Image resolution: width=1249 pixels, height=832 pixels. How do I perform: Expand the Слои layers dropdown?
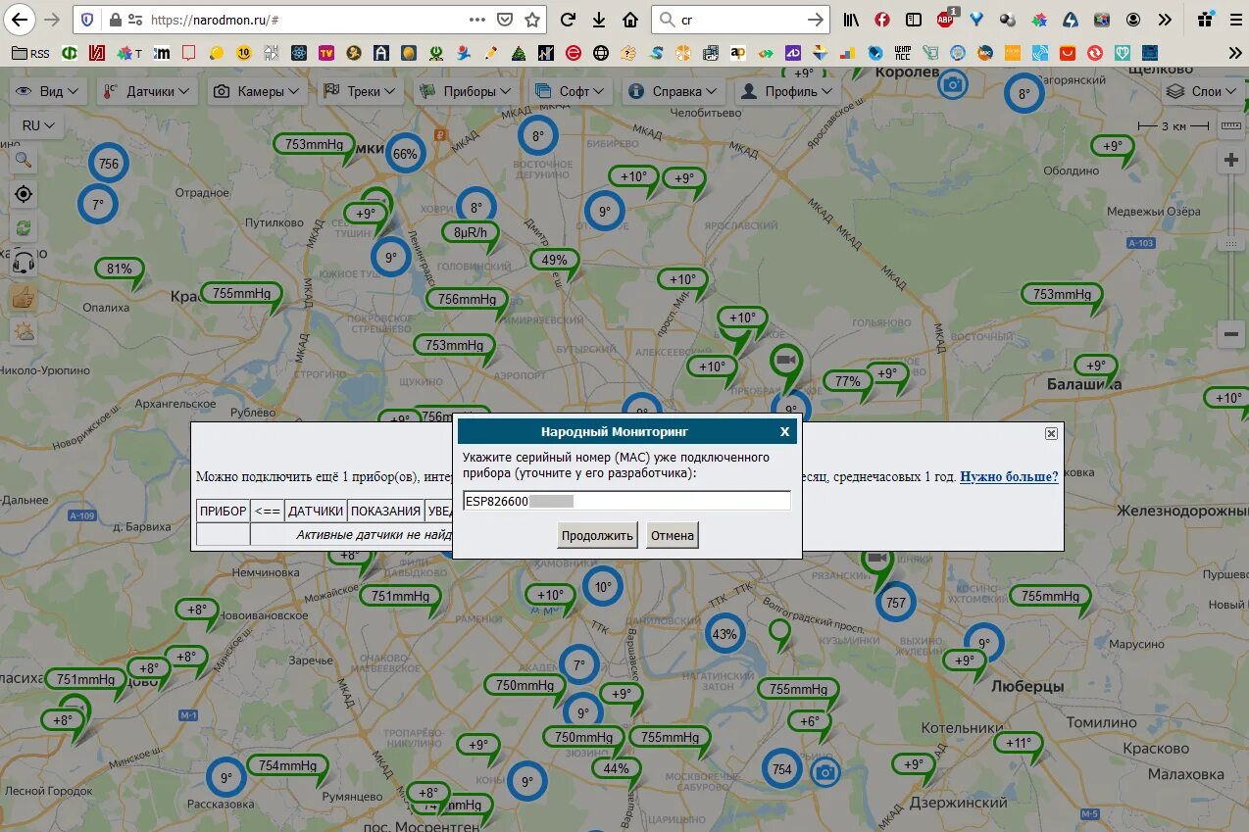coord(1202,91)
